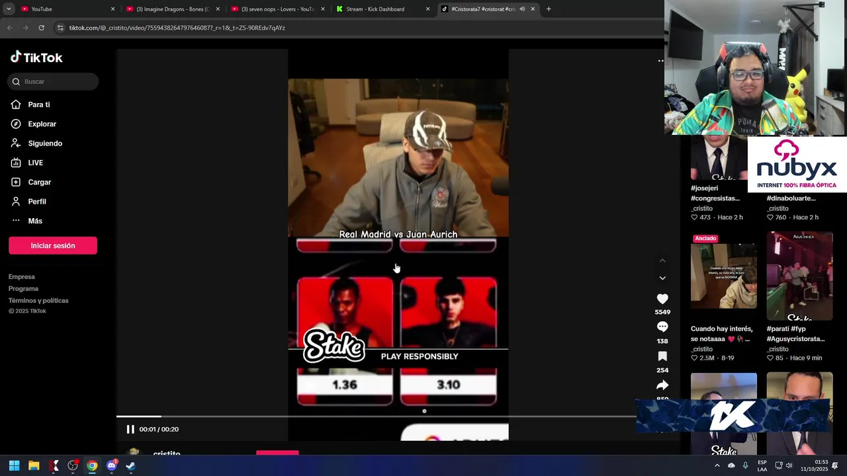The width and height of the screenshot is (847, 476).
Task: Open Términos y políticas link
Action: pyautogui.click(x=38, y=301)
